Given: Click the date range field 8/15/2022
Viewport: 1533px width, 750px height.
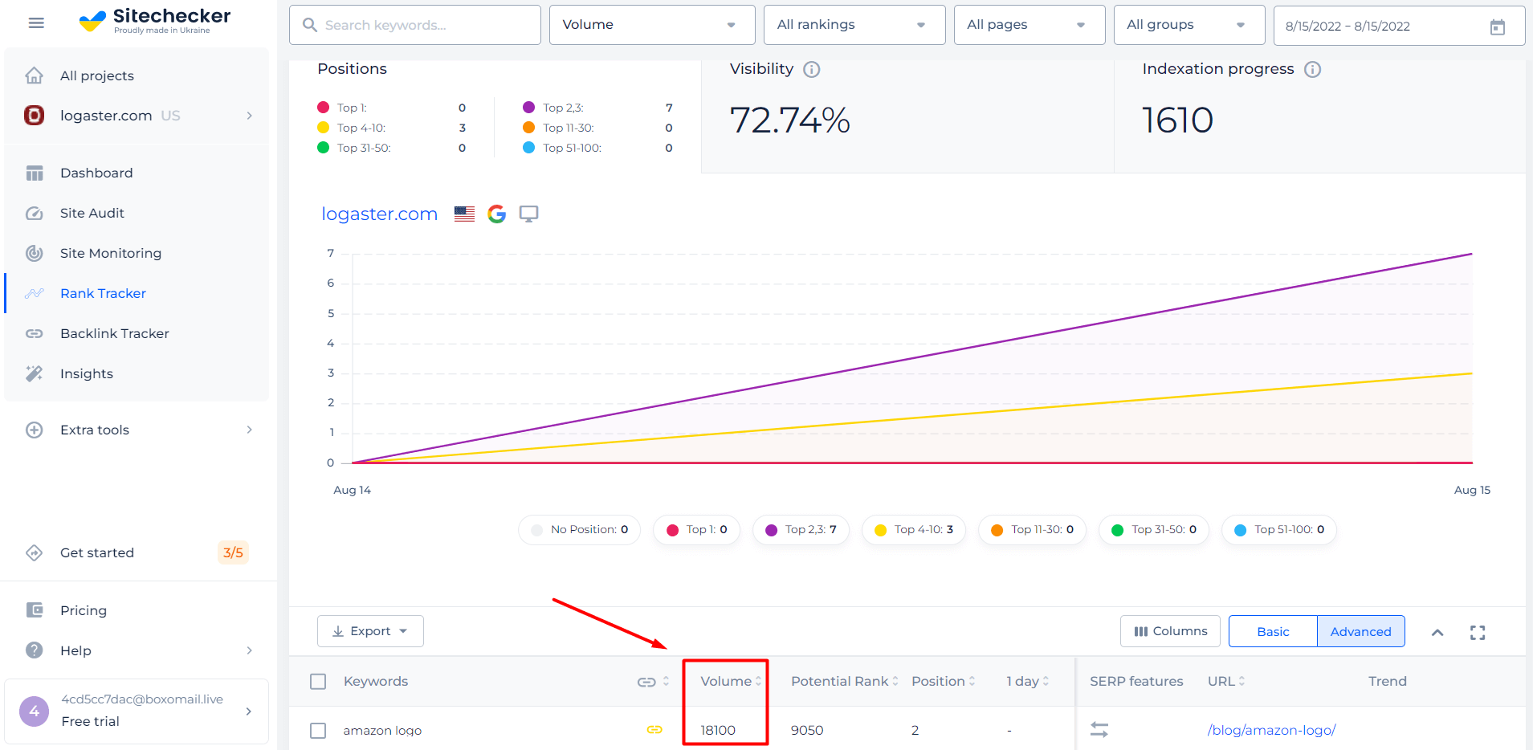Looking at the screenshot, I should pyautogui.click(x=1399, y=26).
